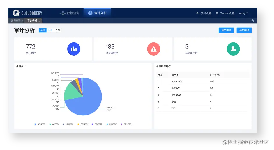This screenshot has width=274, height=150.
Task: Click the 用户名 column header
Action: (x=175, y=75)
